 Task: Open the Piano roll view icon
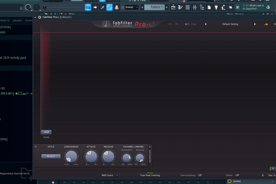181,7
